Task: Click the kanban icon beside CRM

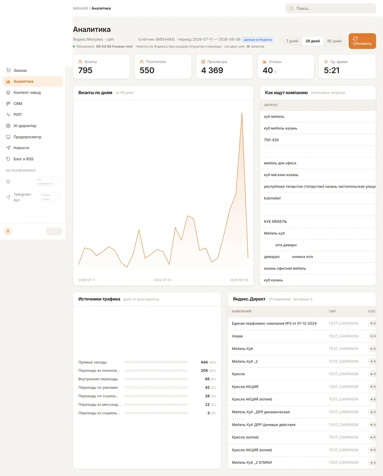Action: (8, 104)
